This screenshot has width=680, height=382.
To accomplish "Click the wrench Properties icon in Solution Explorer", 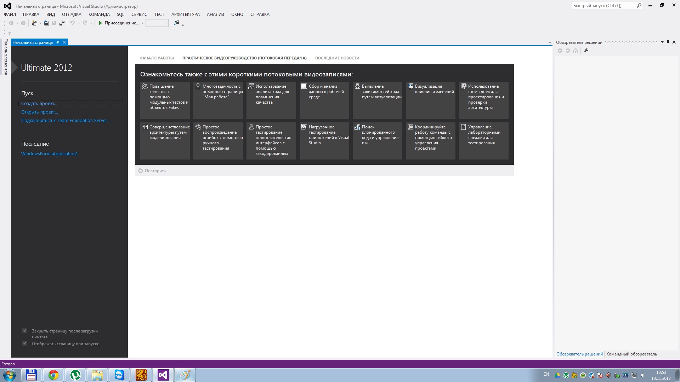I will 586,51.
